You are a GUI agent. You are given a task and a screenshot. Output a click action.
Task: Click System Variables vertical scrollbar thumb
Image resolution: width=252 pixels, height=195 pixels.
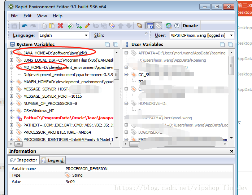pyautogui.click(x=117, y=74)
